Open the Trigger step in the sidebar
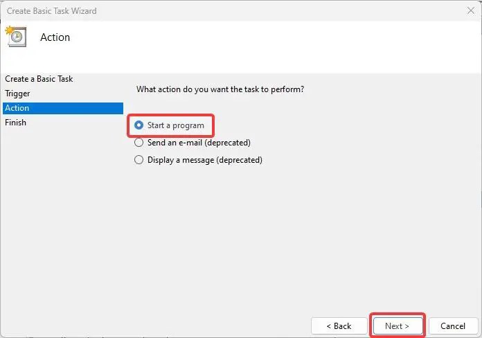Image resolution: width=482 pixels, height=338 pixels. [17, 94]
